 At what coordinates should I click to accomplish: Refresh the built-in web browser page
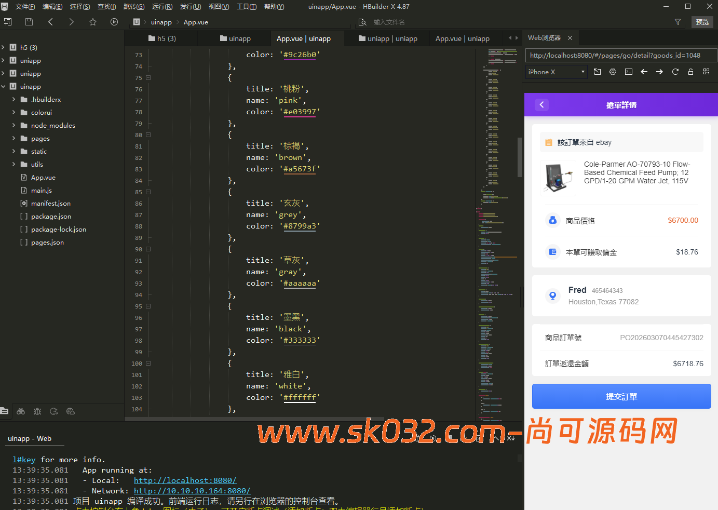pyautogui.click(x=675, y=72)
